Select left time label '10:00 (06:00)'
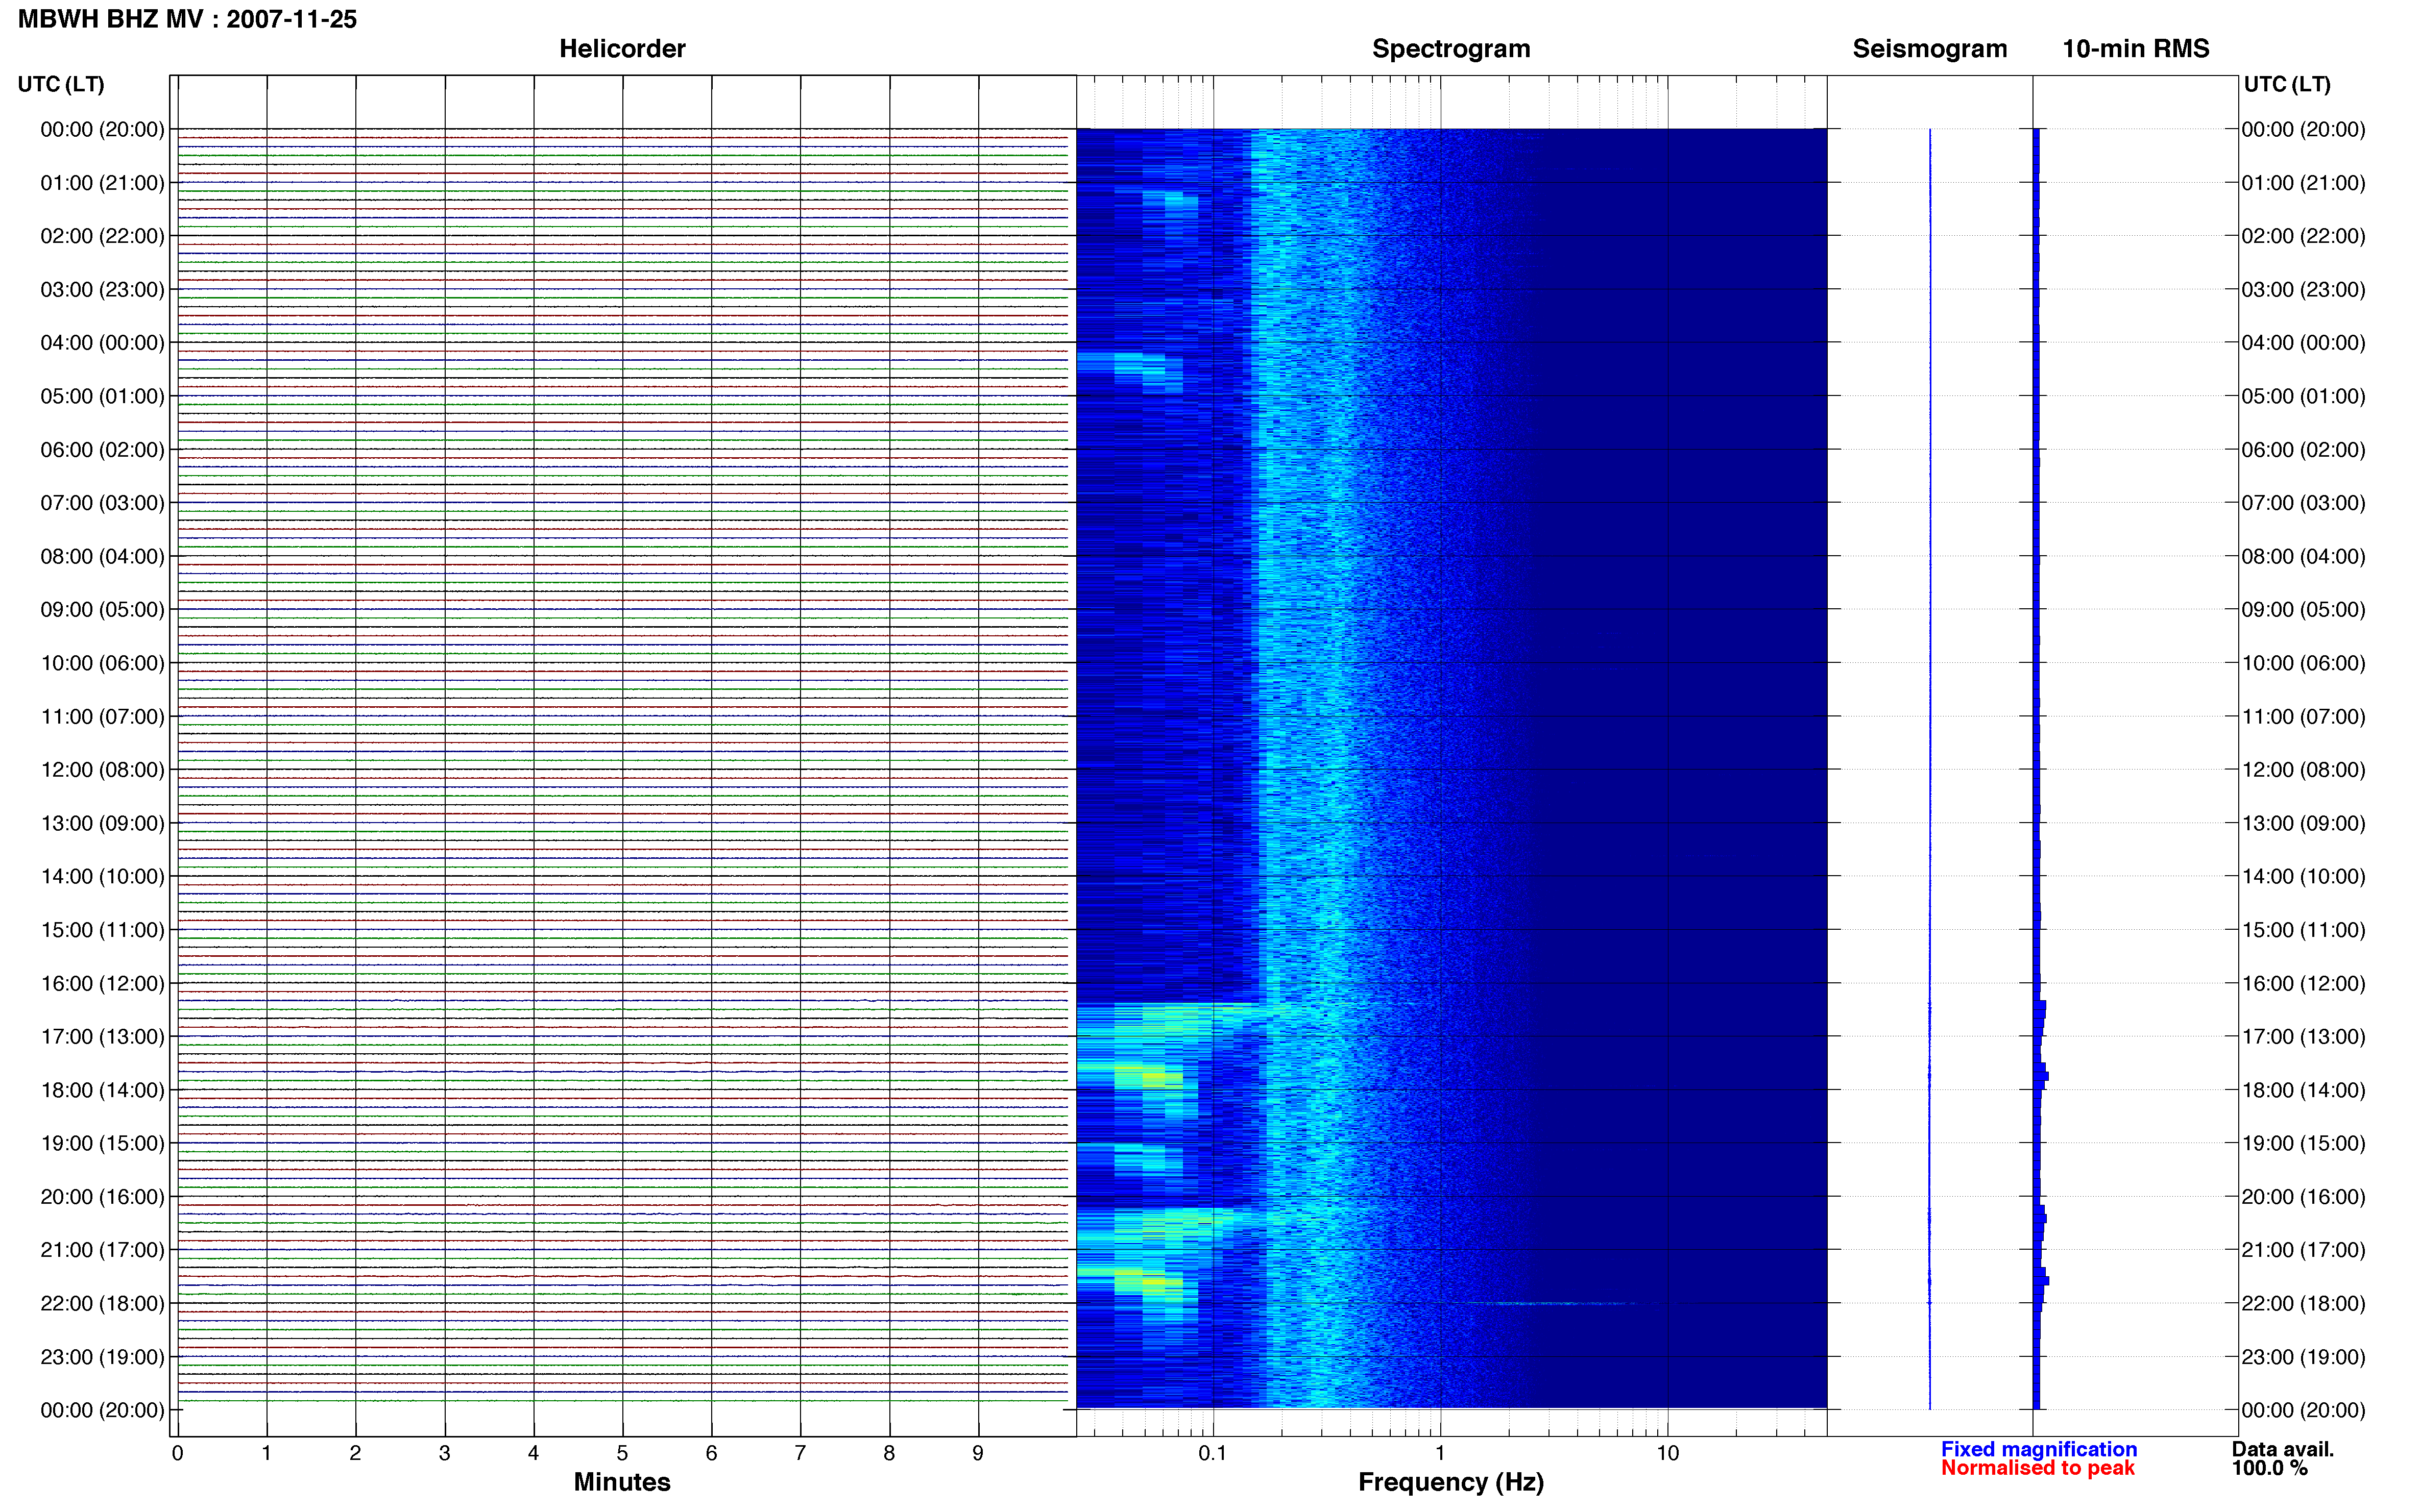 (102, 663)
